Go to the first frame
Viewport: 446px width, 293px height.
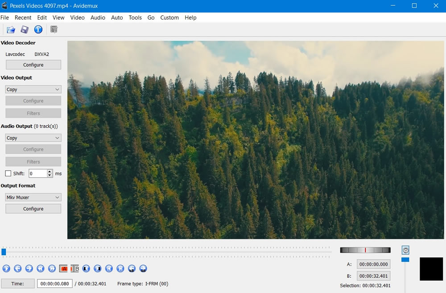(x=109, y=269)
